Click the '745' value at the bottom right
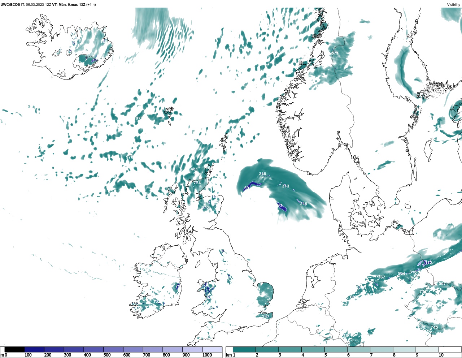Viewport: 462px width, 358px height. point(434,328)
